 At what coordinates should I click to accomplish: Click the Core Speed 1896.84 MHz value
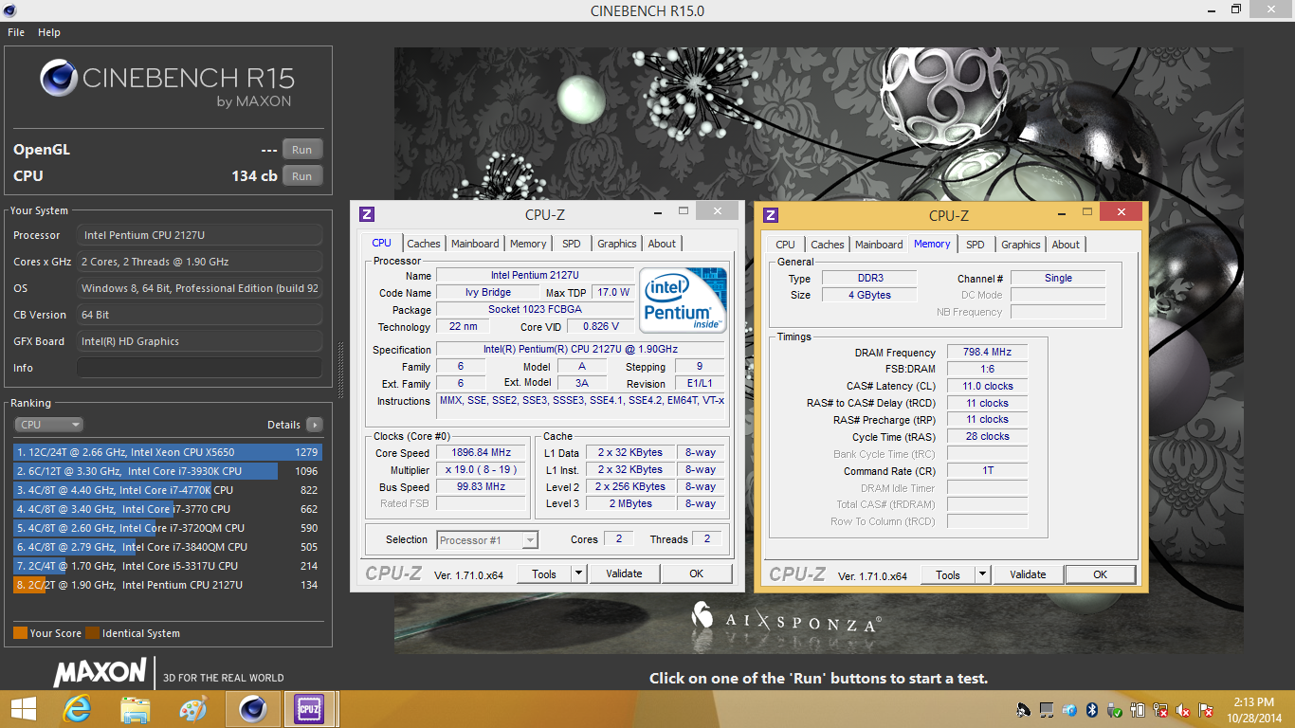(482, 453)
